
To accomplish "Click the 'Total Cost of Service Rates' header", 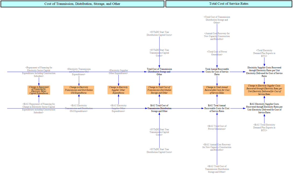I will point(229,4).
